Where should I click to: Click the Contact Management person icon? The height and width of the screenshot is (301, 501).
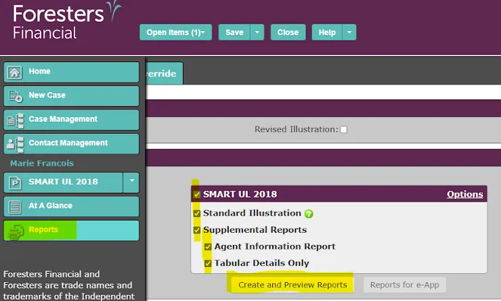[16, 144]
